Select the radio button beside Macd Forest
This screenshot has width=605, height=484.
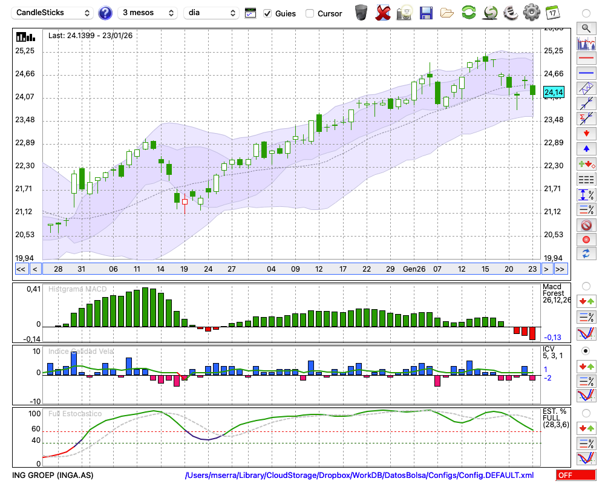(586, 286)
